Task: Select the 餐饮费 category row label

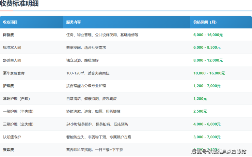Action: [8, 149]
